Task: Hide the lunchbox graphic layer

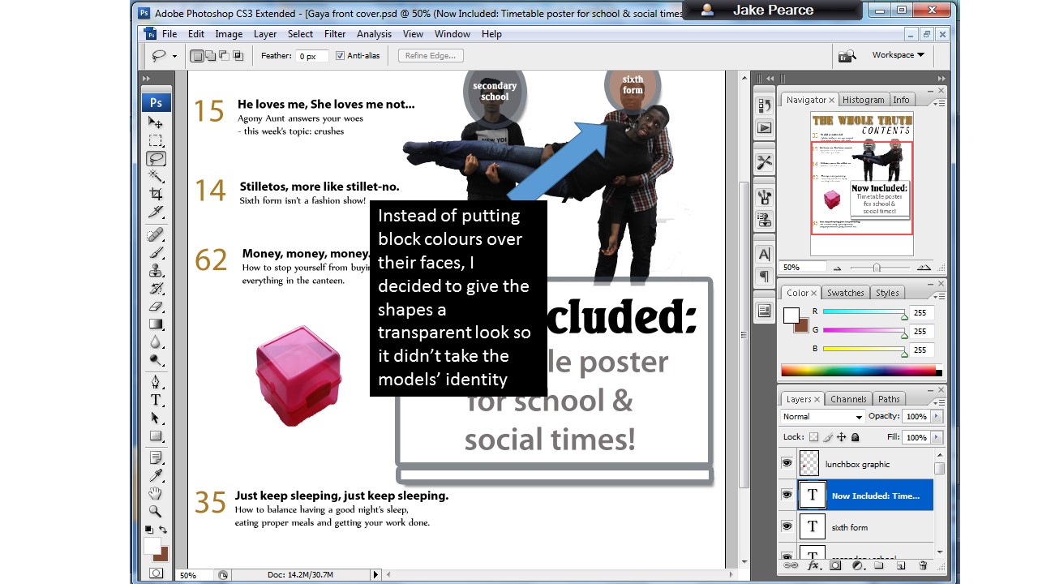Action: 787,463
